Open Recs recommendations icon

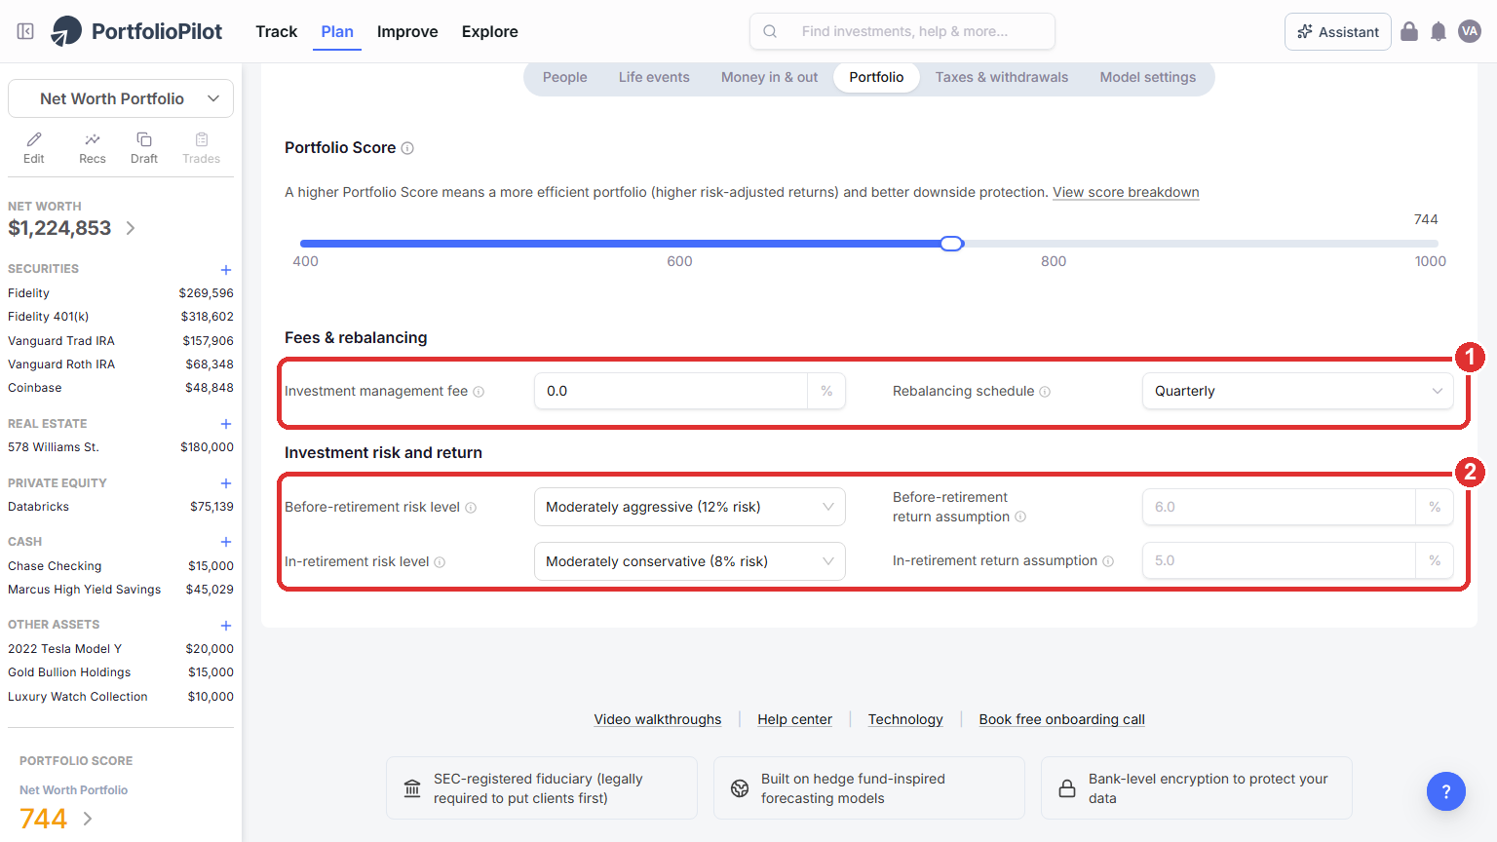point(93,148)
